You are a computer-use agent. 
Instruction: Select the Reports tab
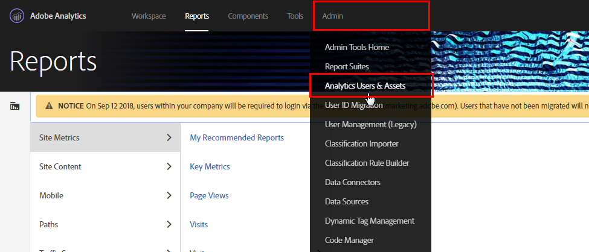(x=197, y=16)
